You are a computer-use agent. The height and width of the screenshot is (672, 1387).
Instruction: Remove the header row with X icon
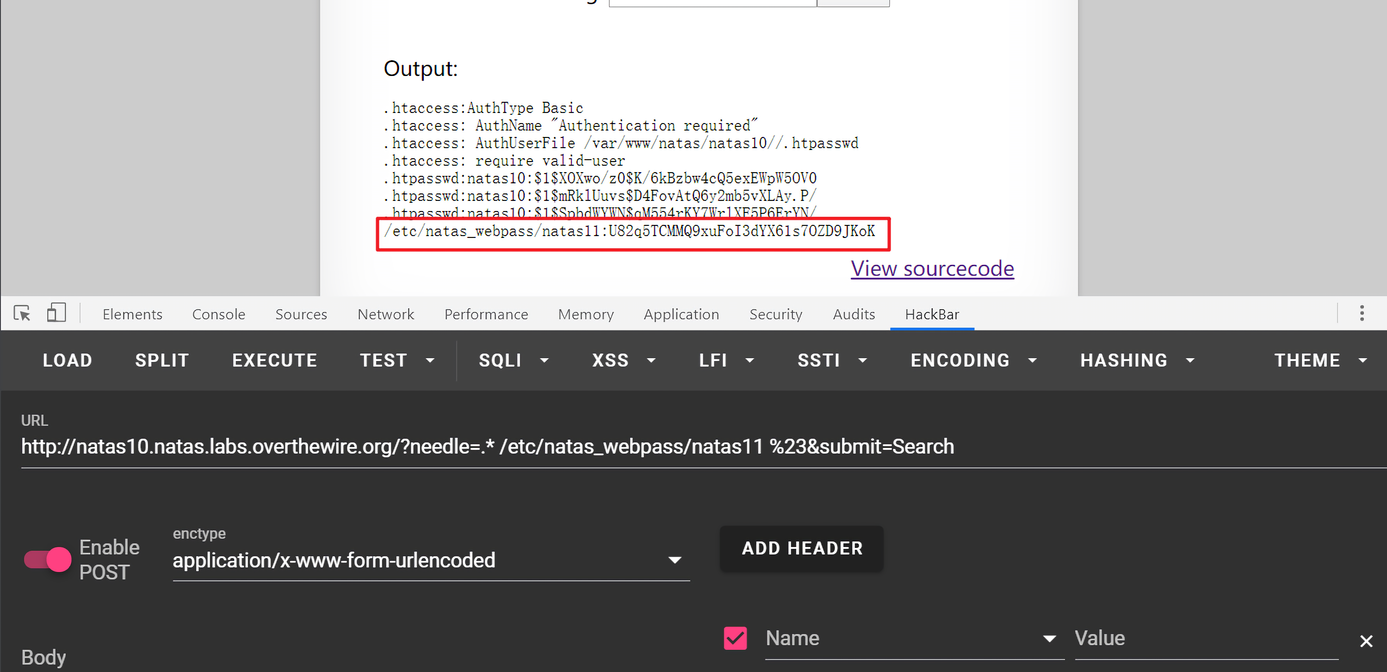point(1366,641)
